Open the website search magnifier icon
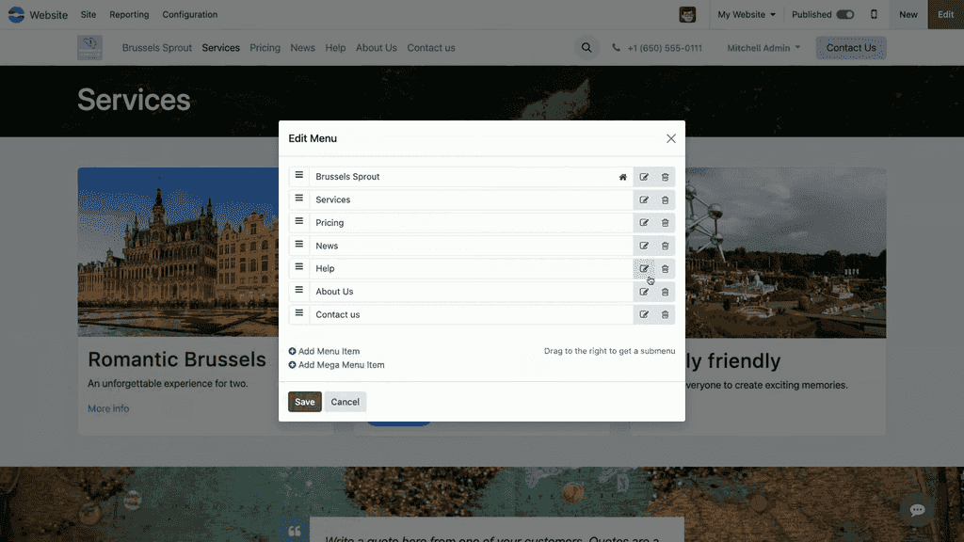Screen dimensions: 964x542 [586, 48]
